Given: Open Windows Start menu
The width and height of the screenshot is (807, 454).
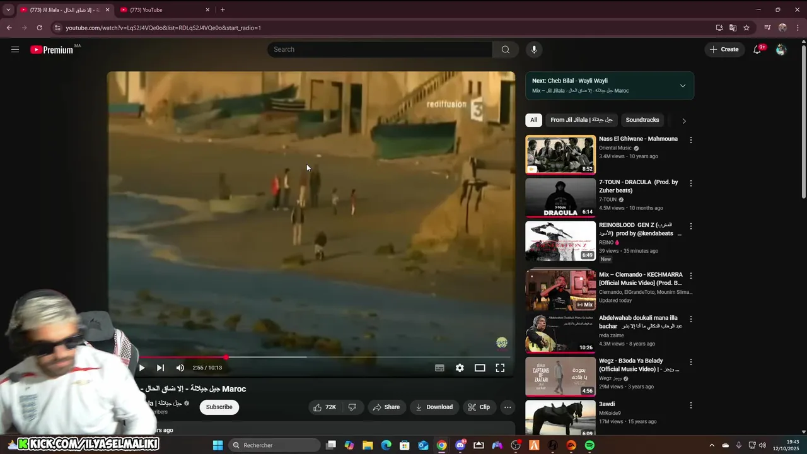Looking at the screenshot, I should coord(218,445).
